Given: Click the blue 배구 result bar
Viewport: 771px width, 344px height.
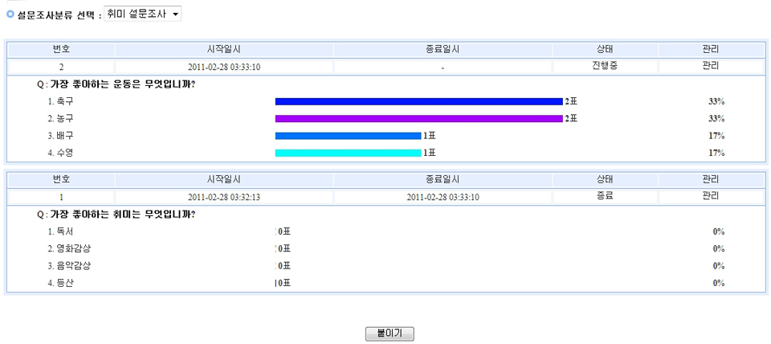Looking at the screenshot, I should [x=348, y=135].
